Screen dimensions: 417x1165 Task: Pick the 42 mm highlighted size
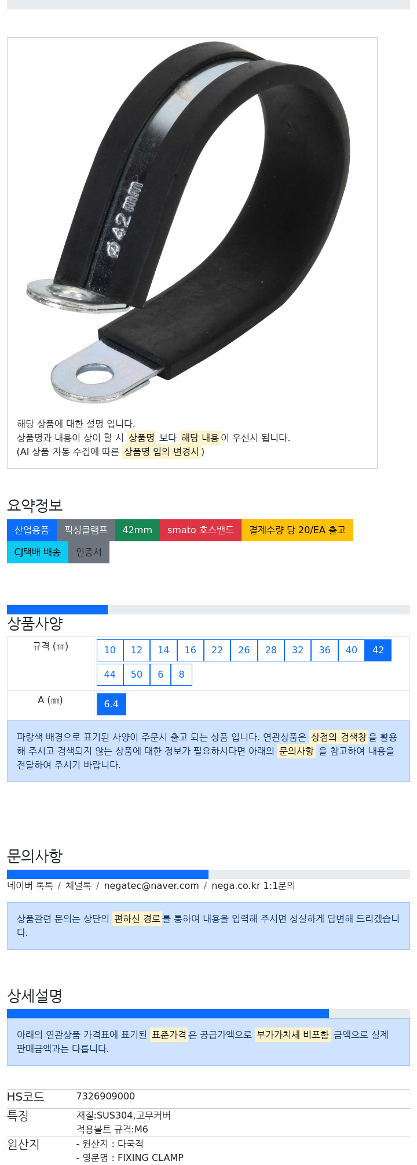378,650
